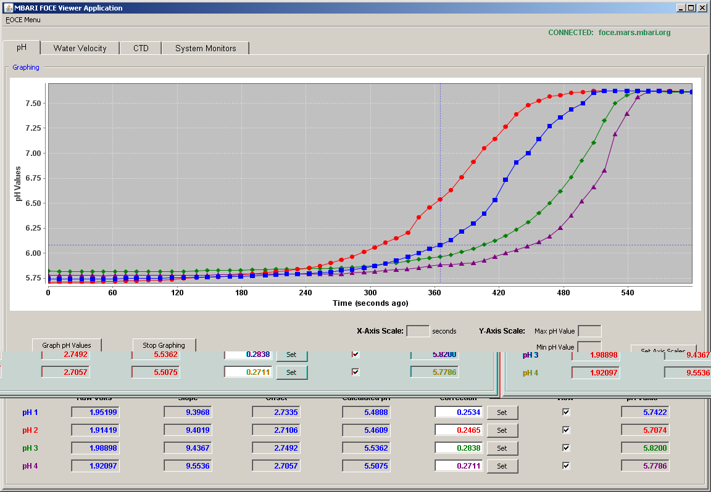Click the X-Axis Scale seconds field
This screenshot has width=711, height=492.
click(x=418, y=330)
